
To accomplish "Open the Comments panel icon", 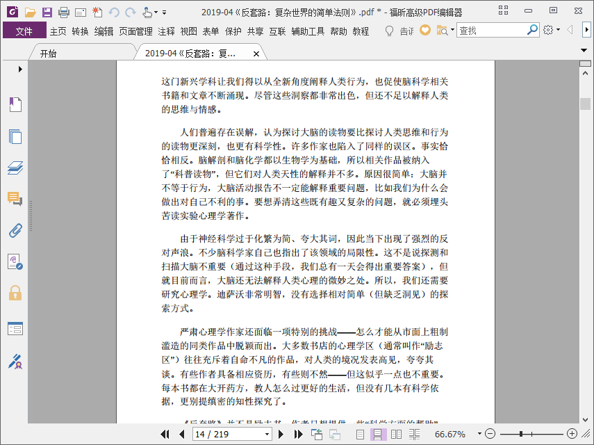I will 15,199.
